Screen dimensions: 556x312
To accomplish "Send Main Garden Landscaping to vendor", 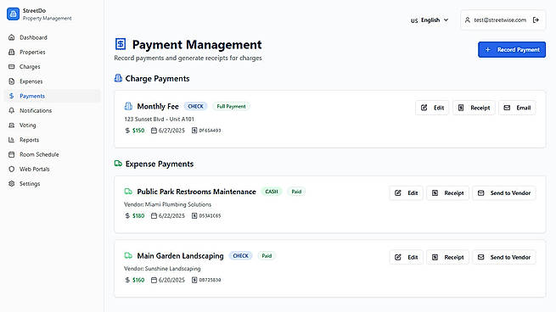I will coord(504,257).
